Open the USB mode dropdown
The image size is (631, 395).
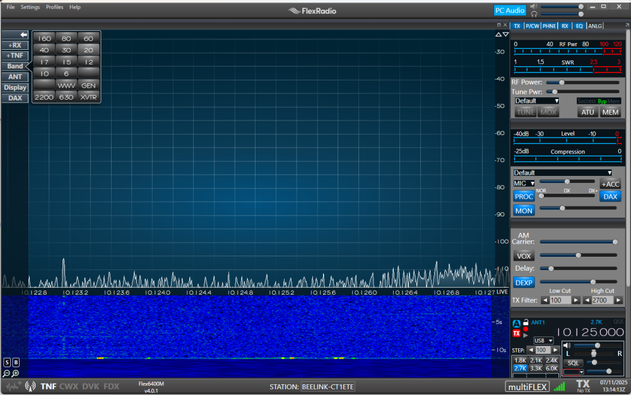tap(543, 340)
